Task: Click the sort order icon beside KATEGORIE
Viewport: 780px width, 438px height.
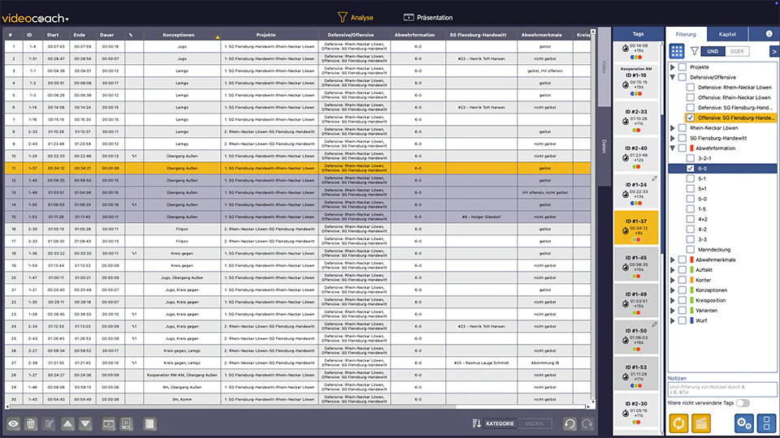Action: [x=477, y=423]
